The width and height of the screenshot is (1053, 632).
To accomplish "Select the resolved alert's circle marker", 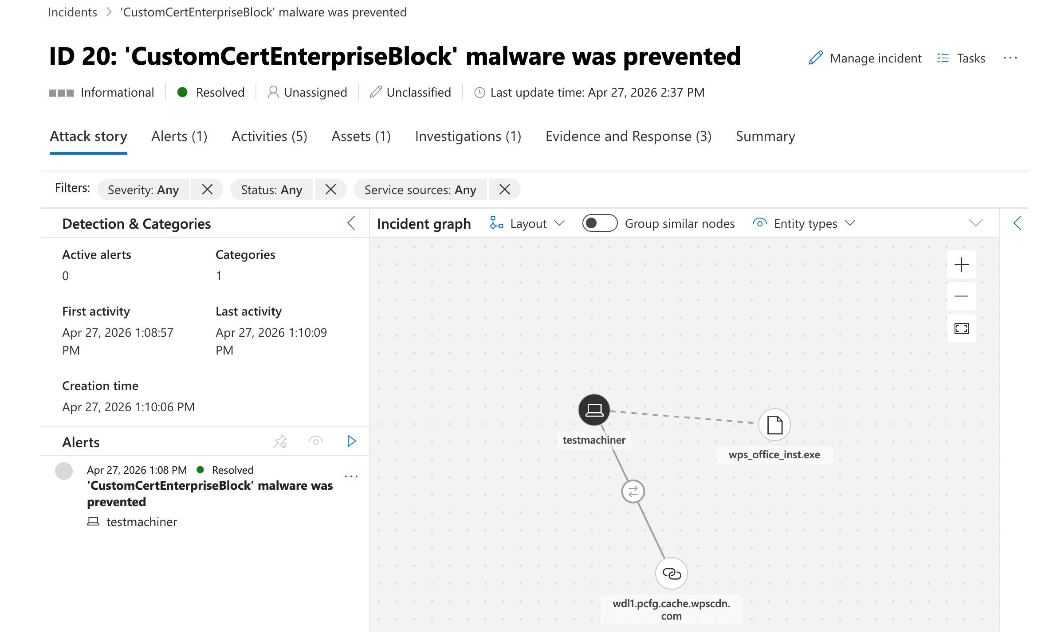I will (64, 471).
